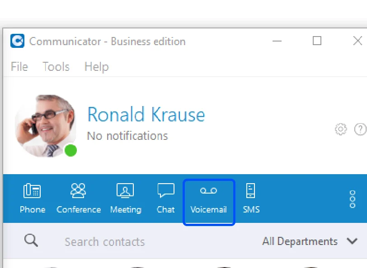The width and height of the screenshot is (367, 268).
Task: Click the Communicator app logo
Action: coord(17,41)
